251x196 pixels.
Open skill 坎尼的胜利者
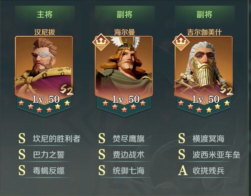(49, 139)
